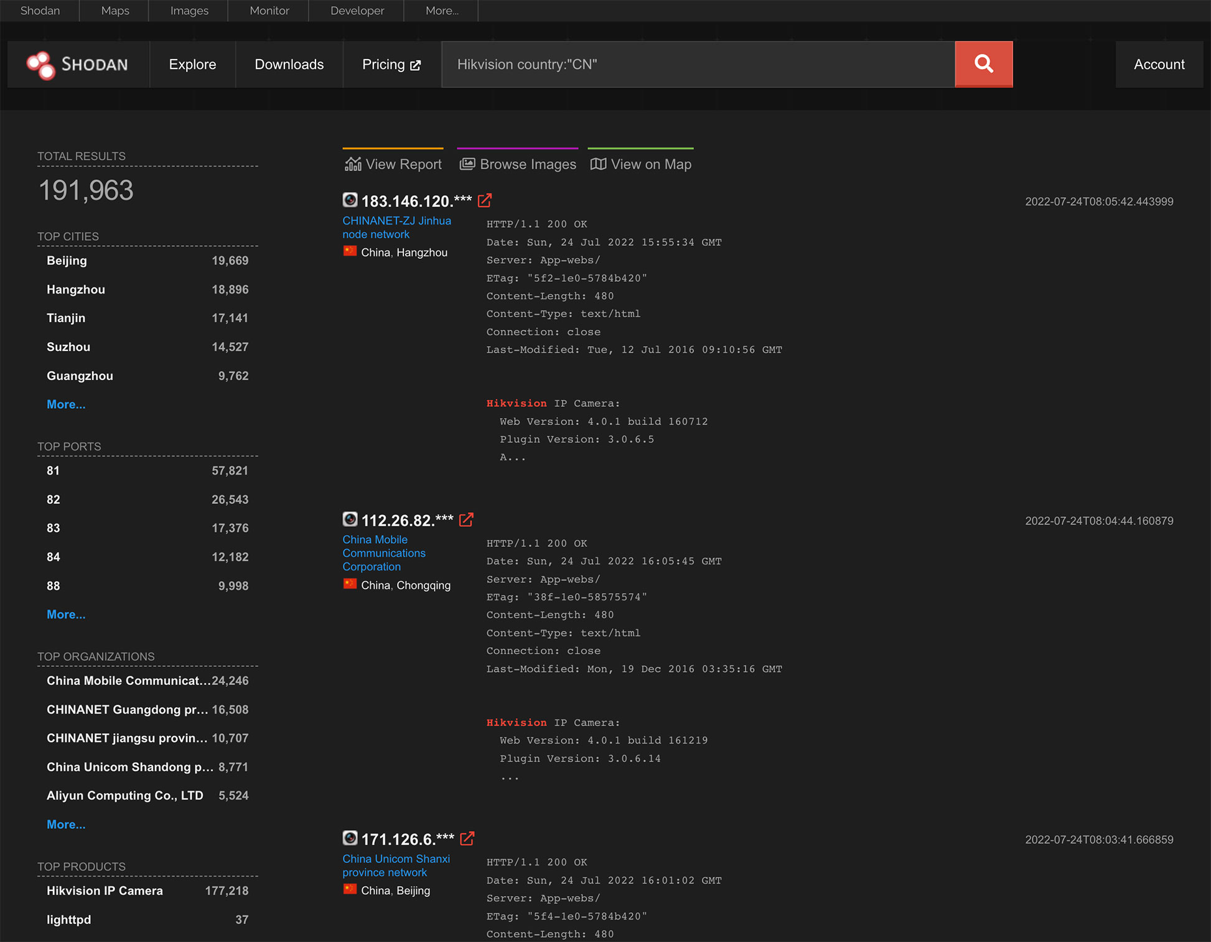Click the red search magnifier button

[x=983, y=64]
